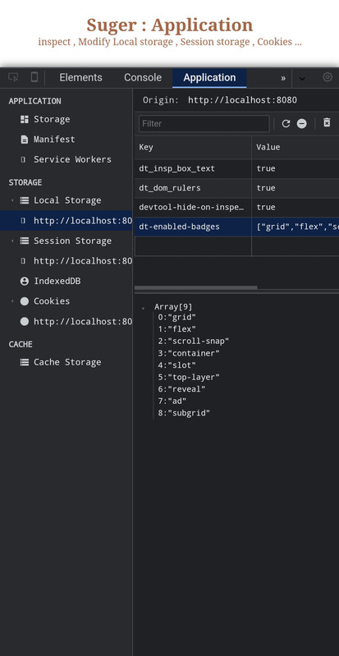Image resolution: width=339 pixels, height=656 pixels.
Task: Switch to the Elements tab
Action: click(x=80, y=78)
